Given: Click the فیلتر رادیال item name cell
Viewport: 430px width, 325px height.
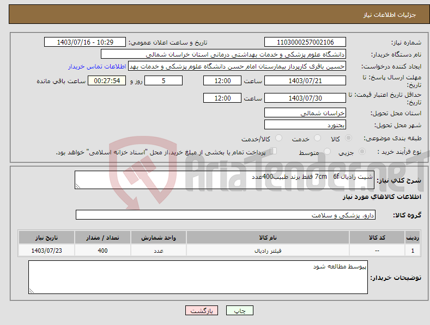Looking at the screenshot, I should [x=268, y=251].
